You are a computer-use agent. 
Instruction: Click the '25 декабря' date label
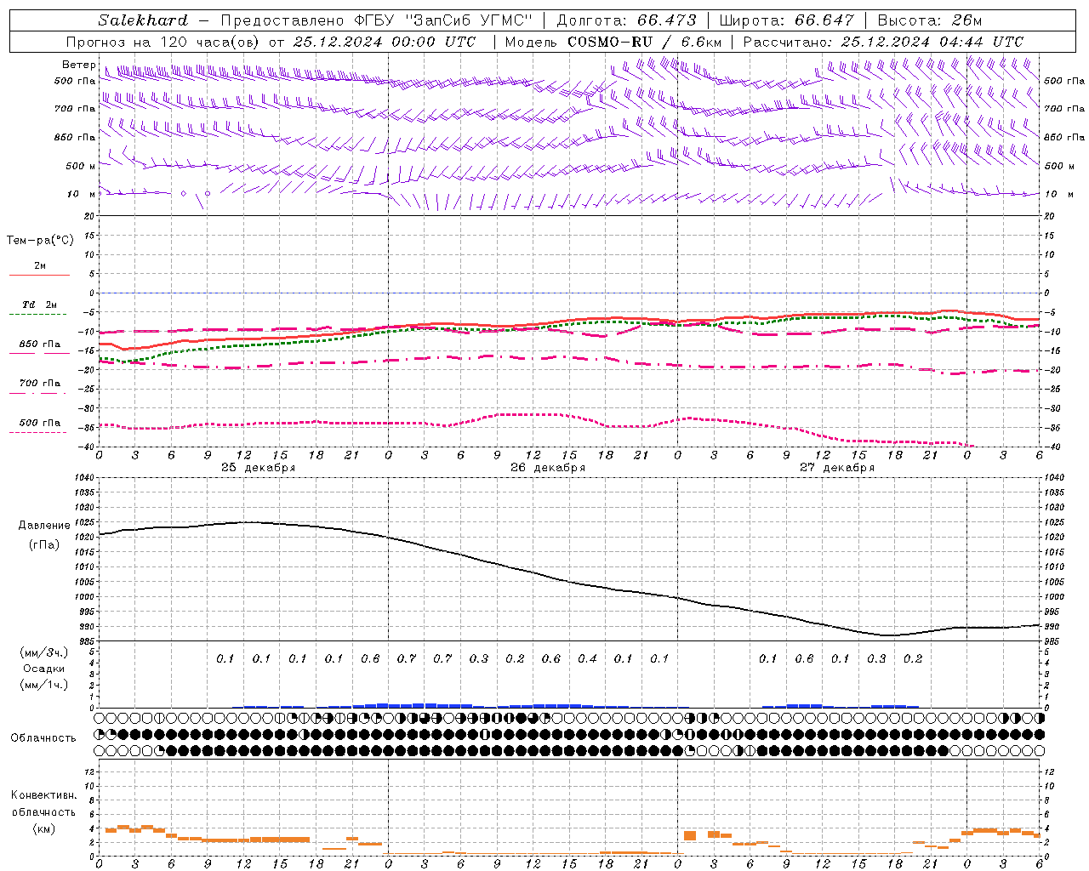pyautogui.click(x=258, y=468)
